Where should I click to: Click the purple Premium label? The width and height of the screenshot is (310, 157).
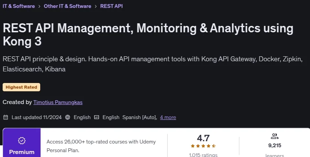(22, 152)
